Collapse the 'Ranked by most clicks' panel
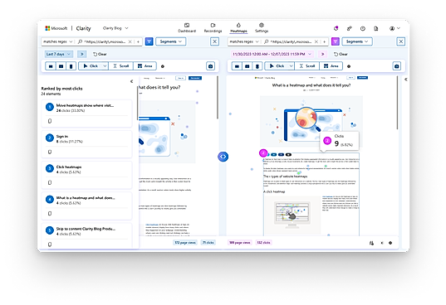446x305 pixels. (x=131, y=81)
